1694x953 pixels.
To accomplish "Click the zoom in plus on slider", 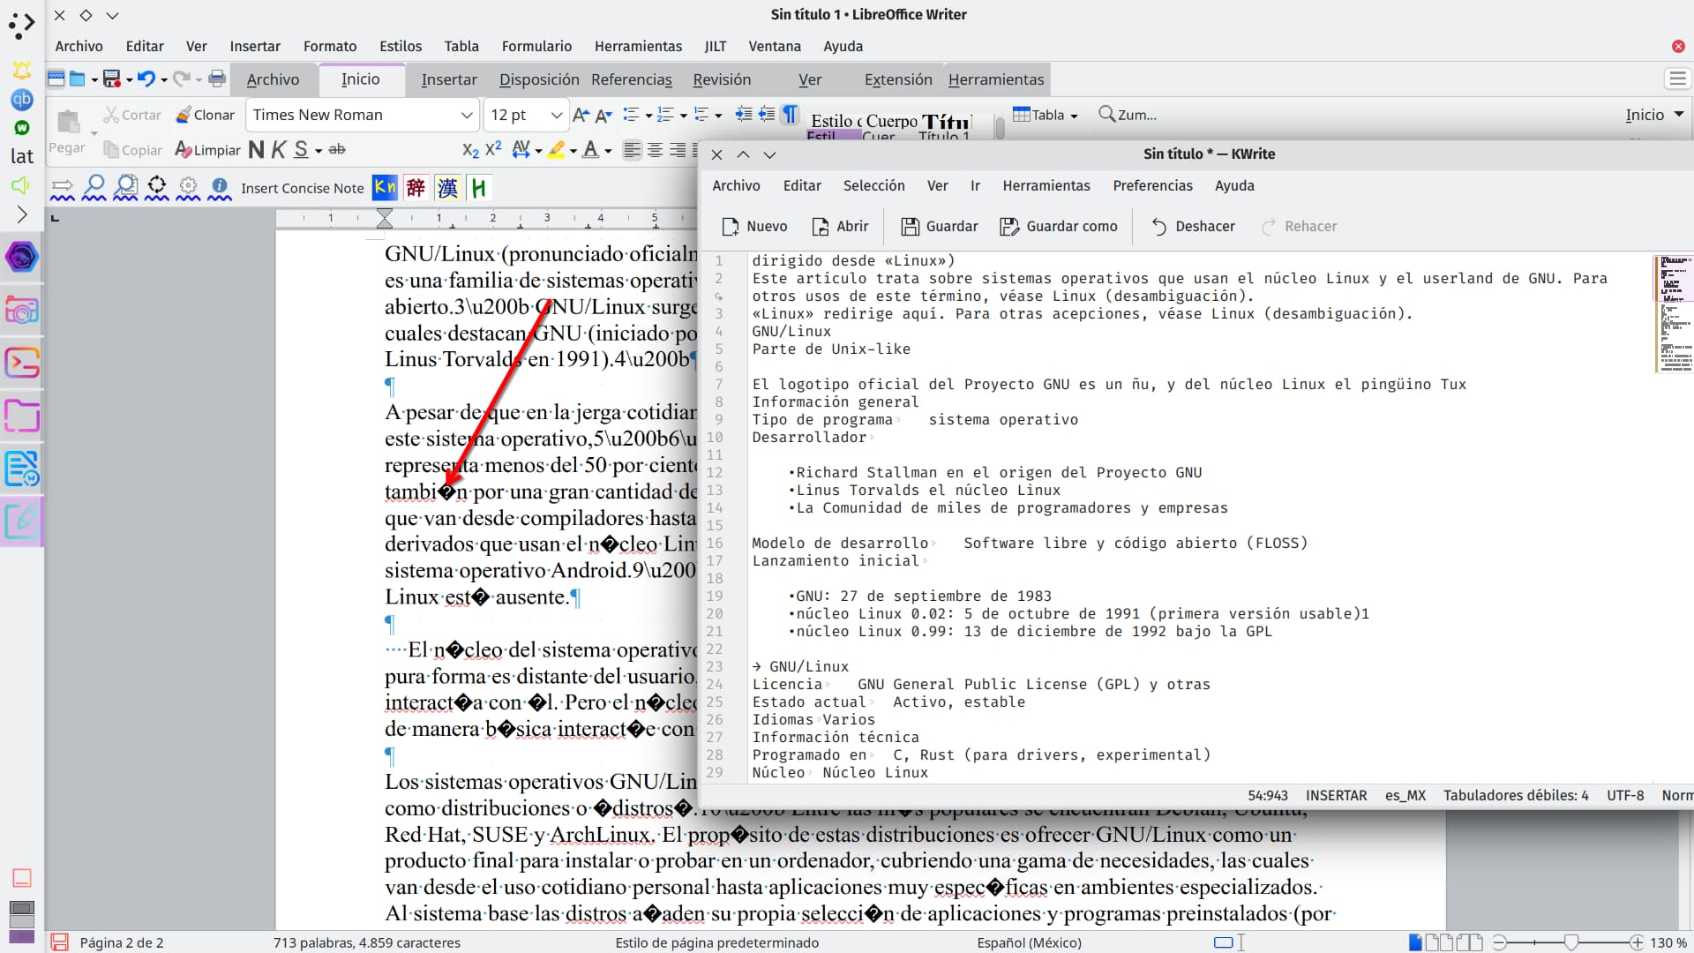I will point(1637,942).
